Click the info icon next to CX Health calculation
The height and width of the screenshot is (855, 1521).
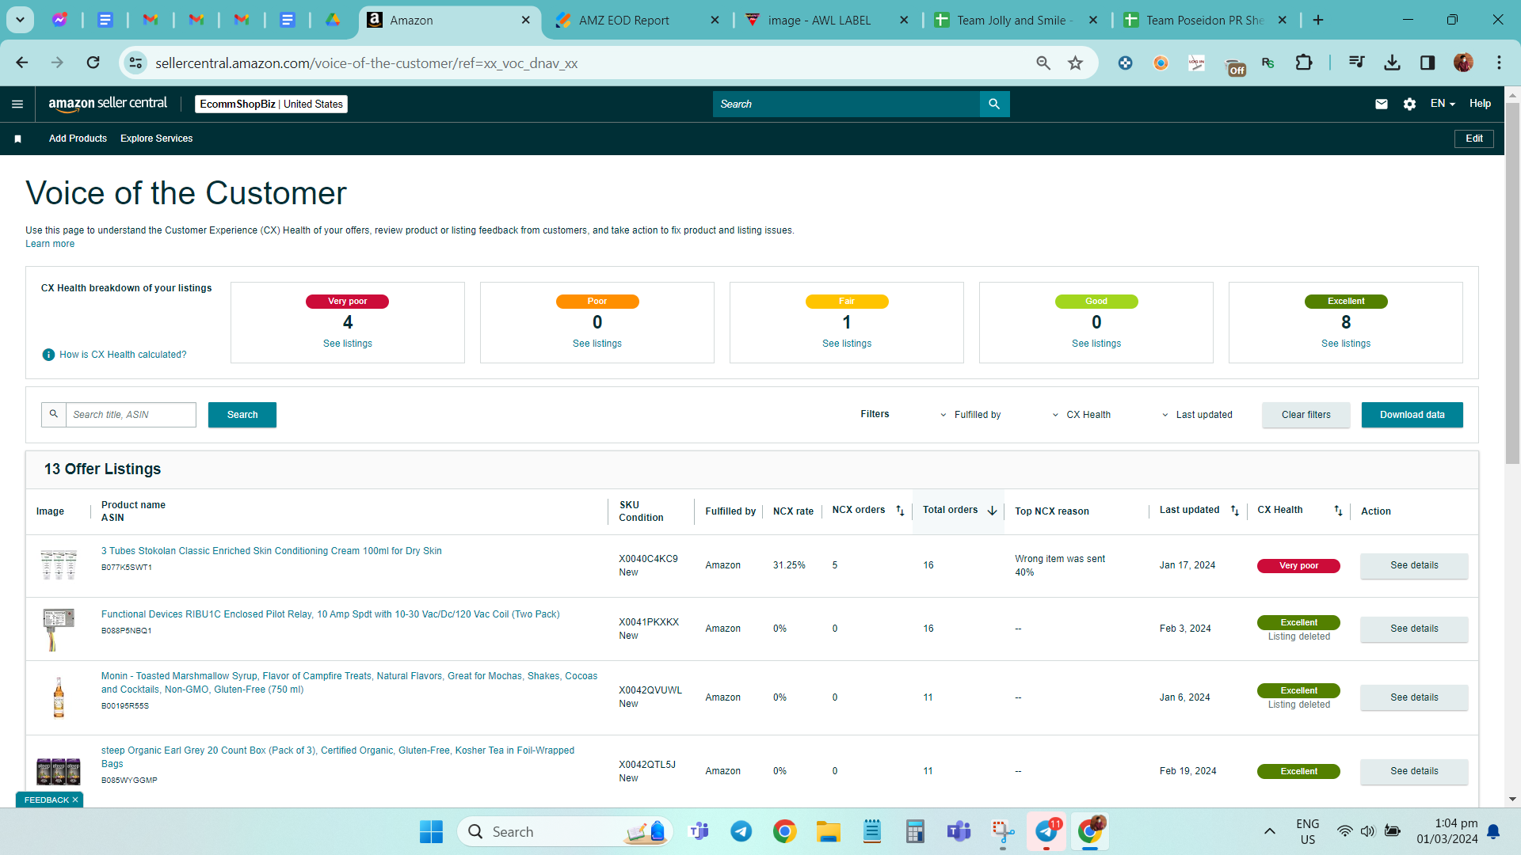click(x=48, y=355)
